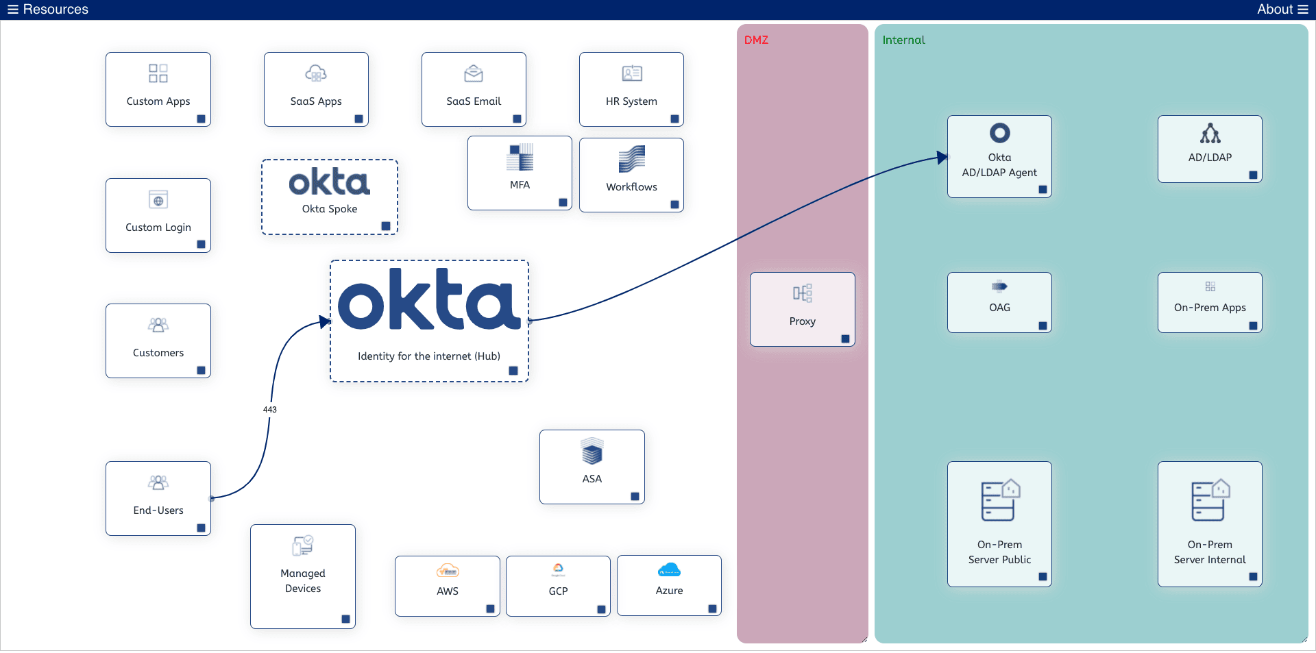
Task: Click the blue square on AD/LDAP node
Action: 1254,175
